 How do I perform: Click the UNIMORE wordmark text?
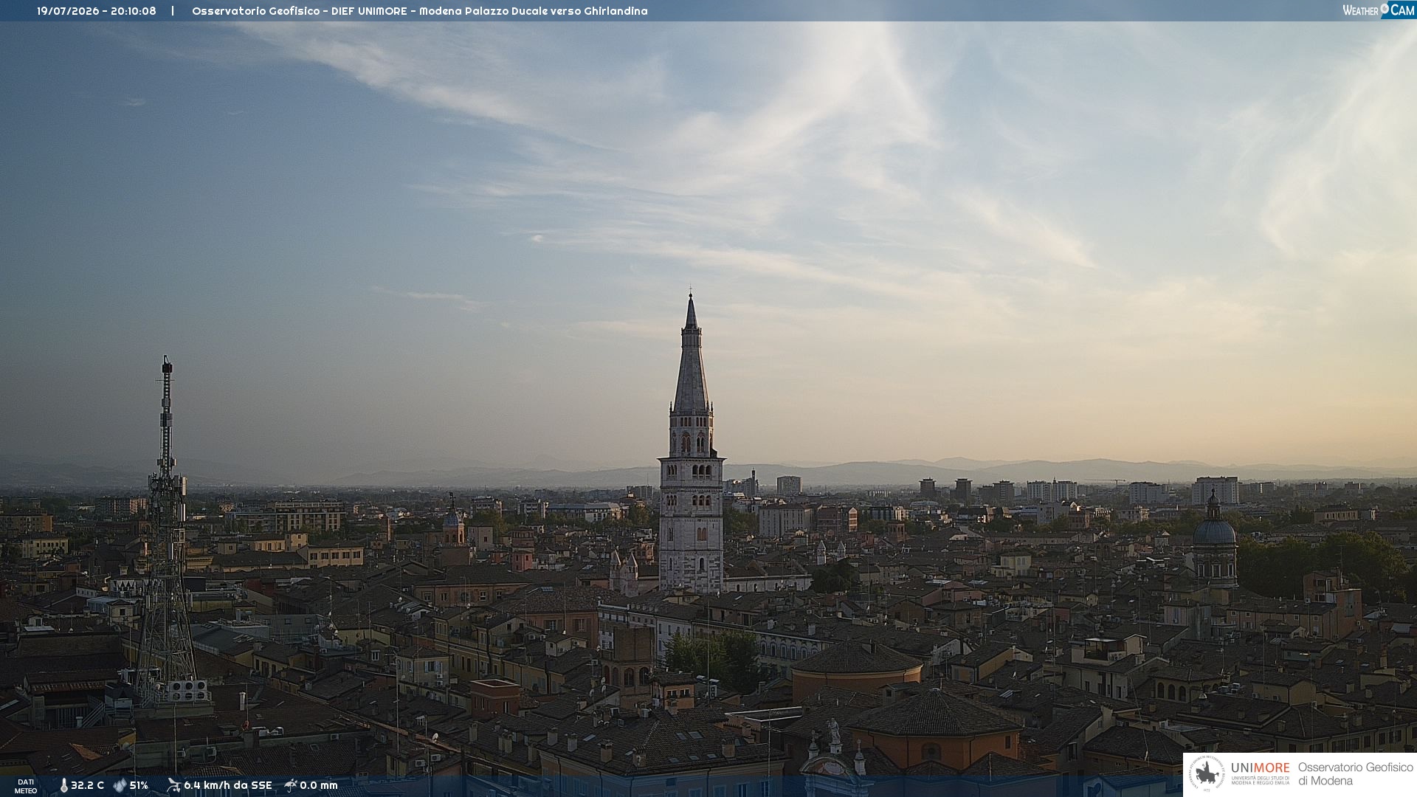tap(1260, 768)
